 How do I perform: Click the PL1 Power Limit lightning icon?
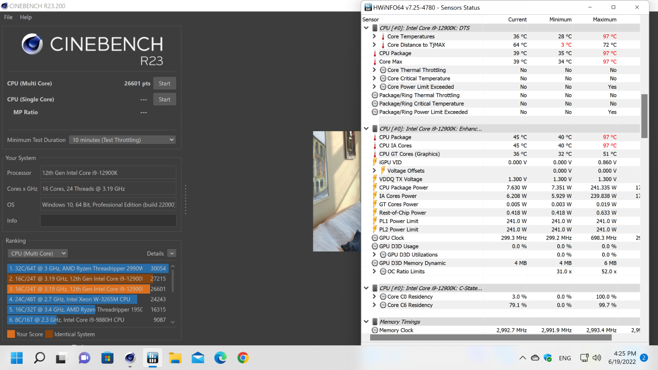375,221
